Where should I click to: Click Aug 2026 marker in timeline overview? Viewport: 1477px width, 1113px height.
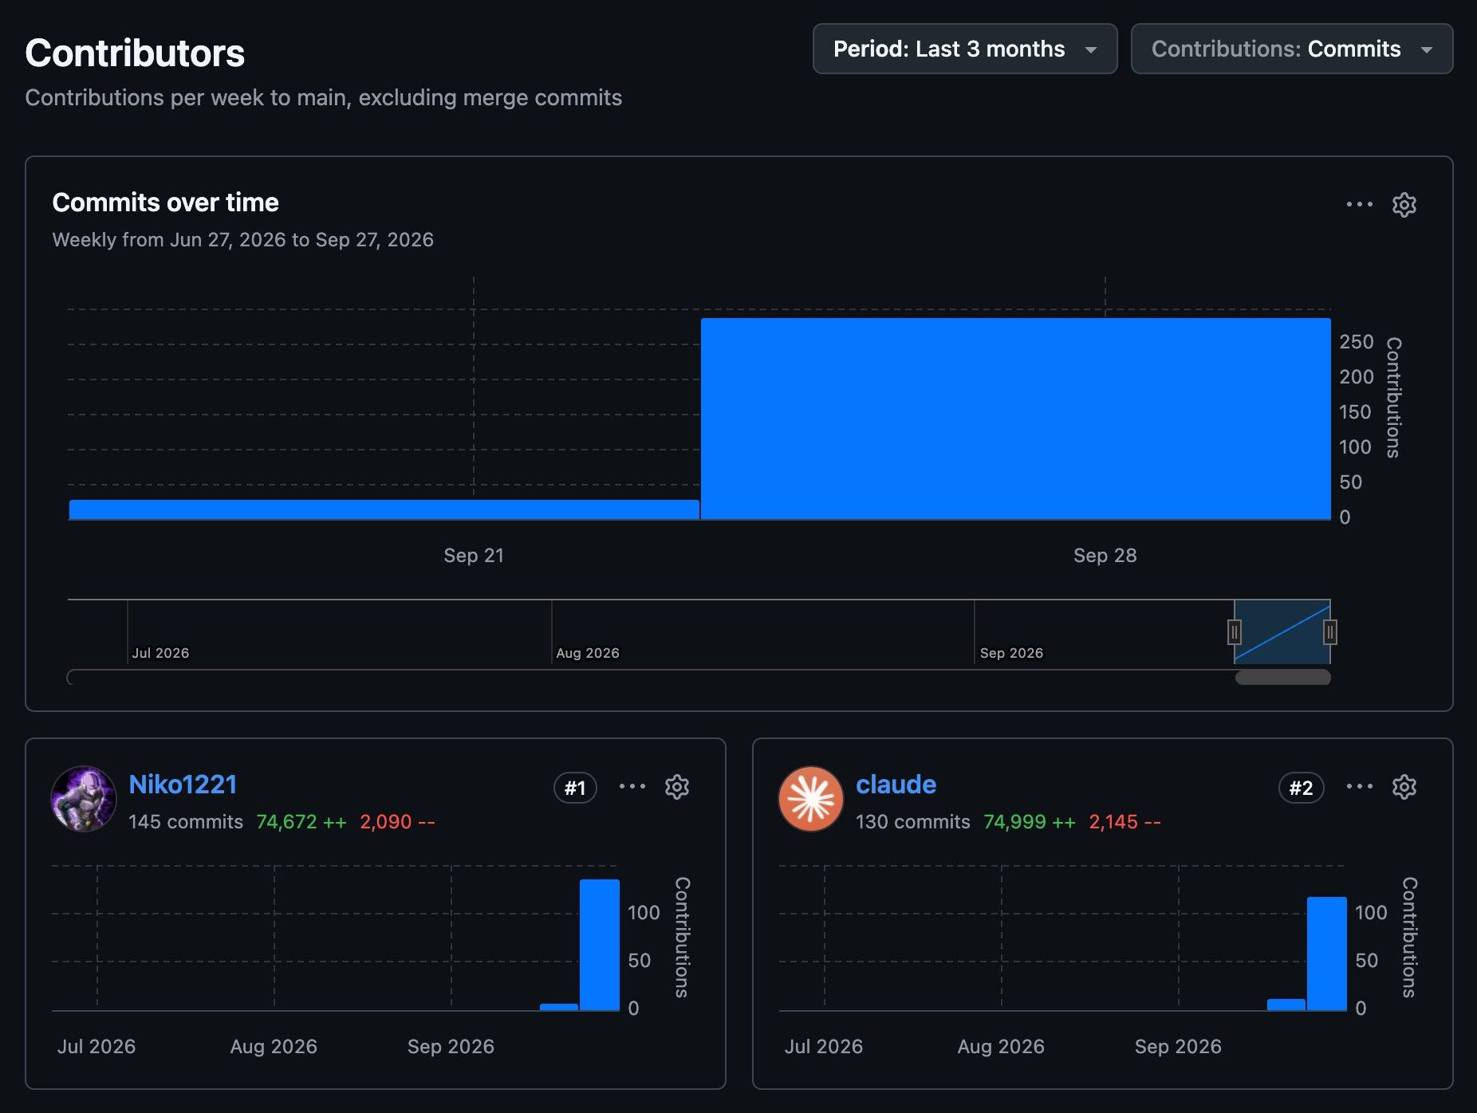pyautogui.click(x=588, y=653)
